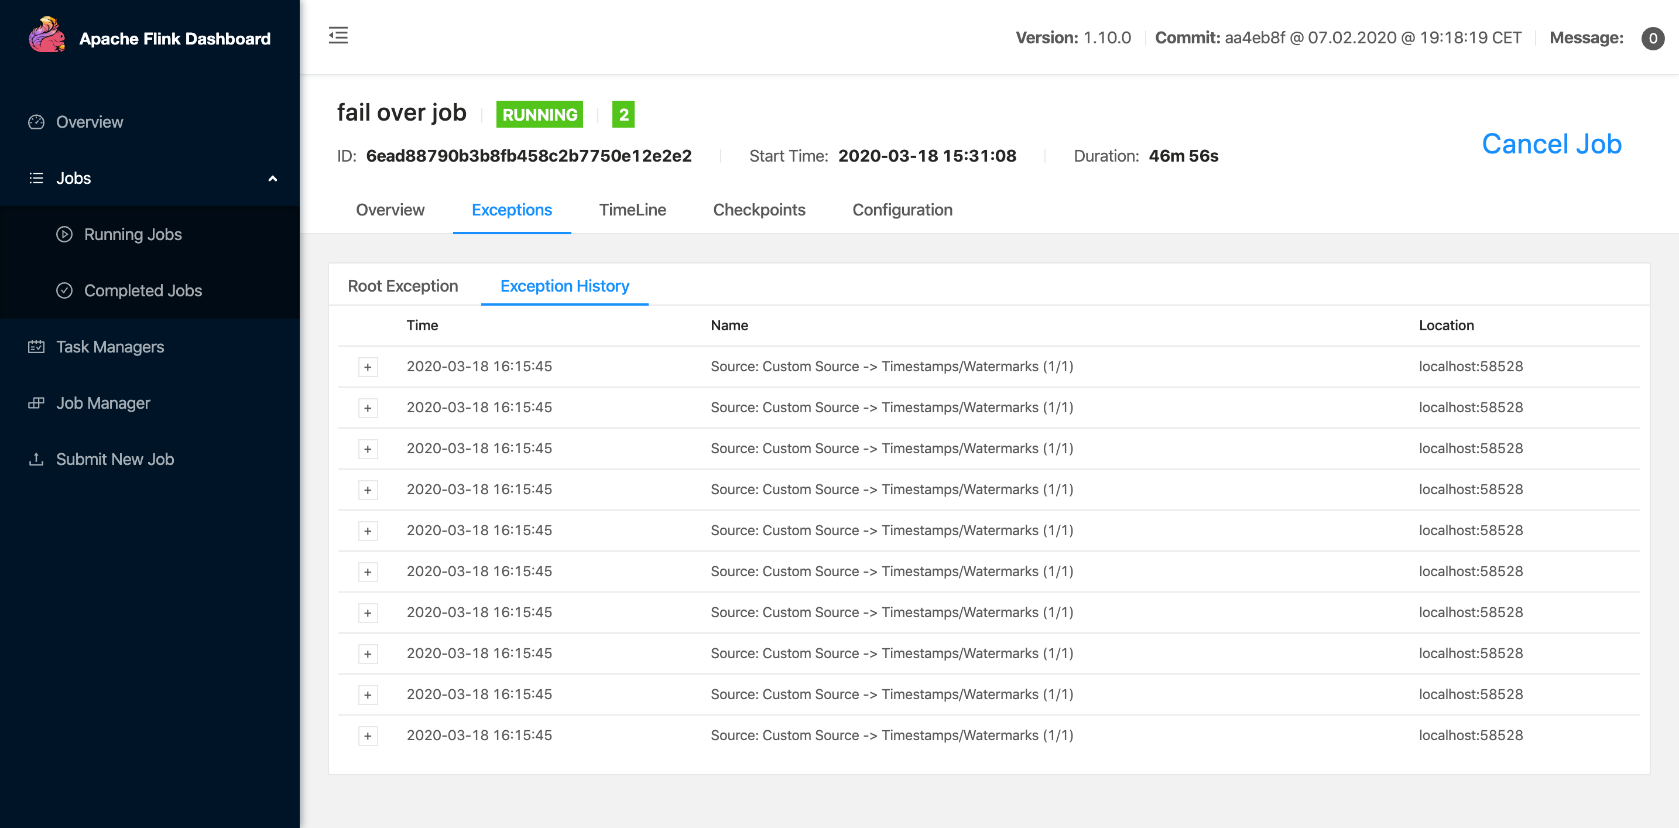The width and height of the screenshot is (1679, 828).
Task: Click the green RUNNING status badge
Action: click(539, 115)
